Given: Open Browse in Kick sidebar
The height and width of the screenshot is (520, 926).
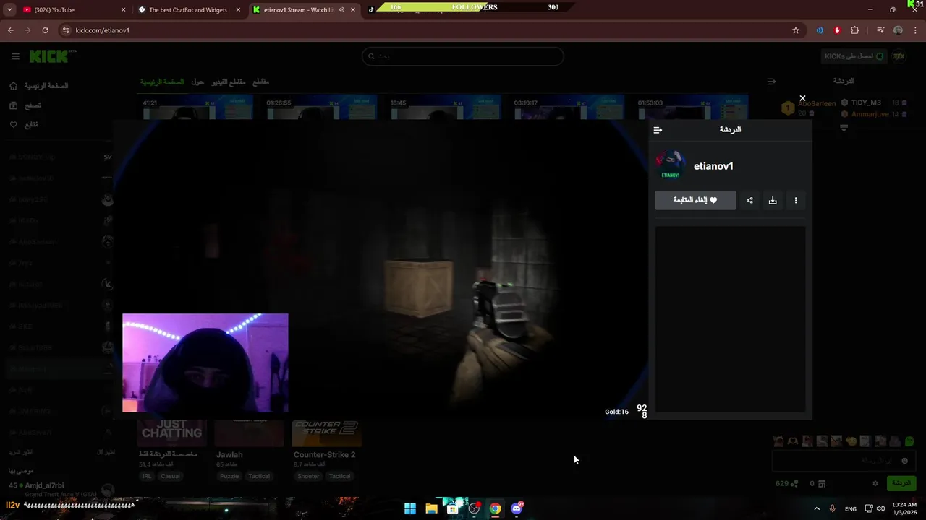Looking at the screenshot, I should [25, 105].
